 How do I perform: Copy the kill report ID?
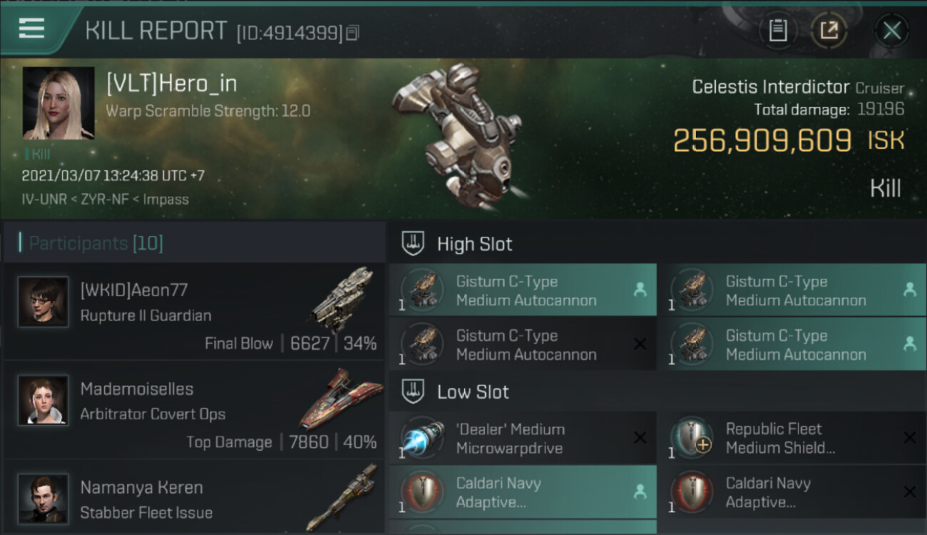[353, 33]
